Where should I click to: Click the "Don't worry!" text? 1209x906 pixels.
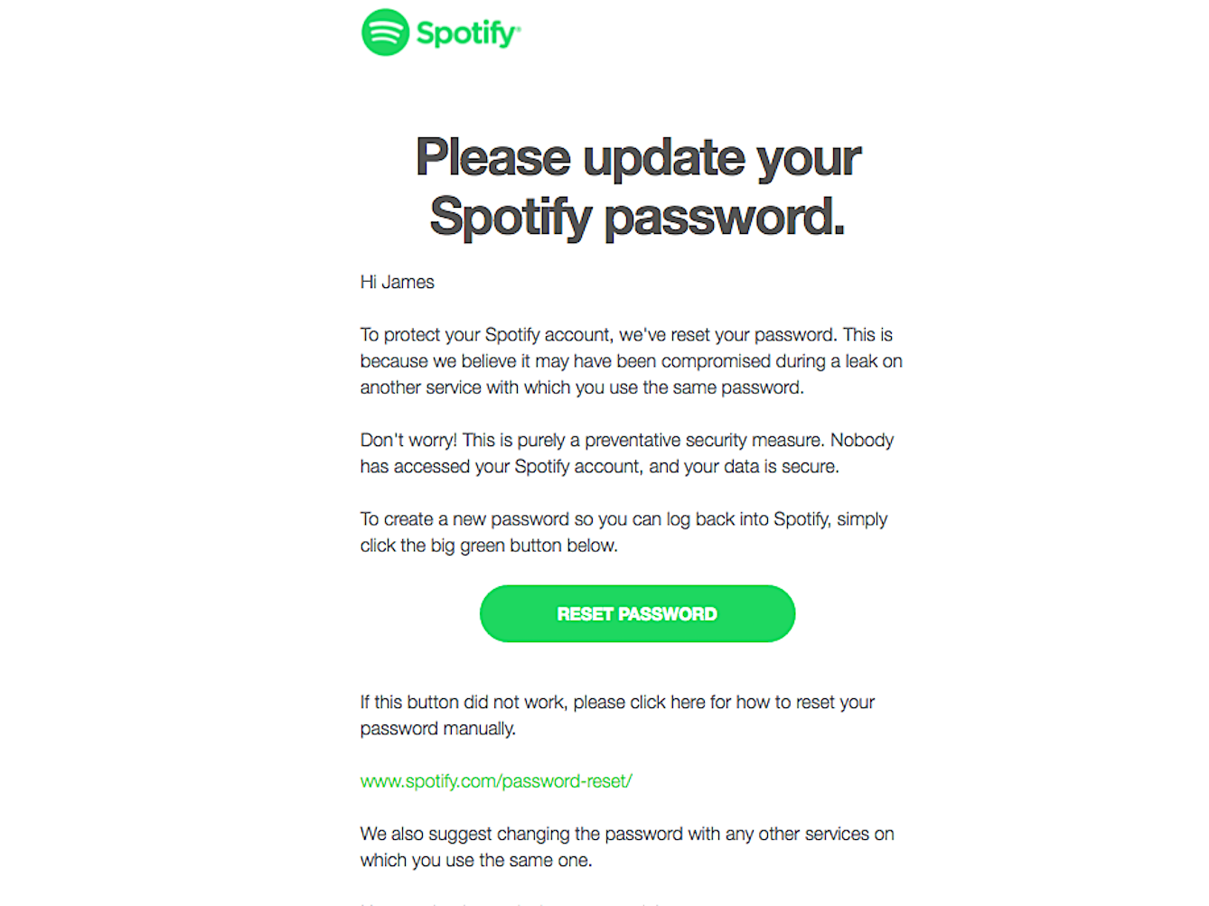pyautogui.click(x=408, y=440)
